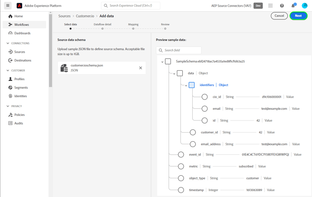Screen dimensions: 312x197
Task: Open the app switcher grid icon
Action: click(270, 5)
